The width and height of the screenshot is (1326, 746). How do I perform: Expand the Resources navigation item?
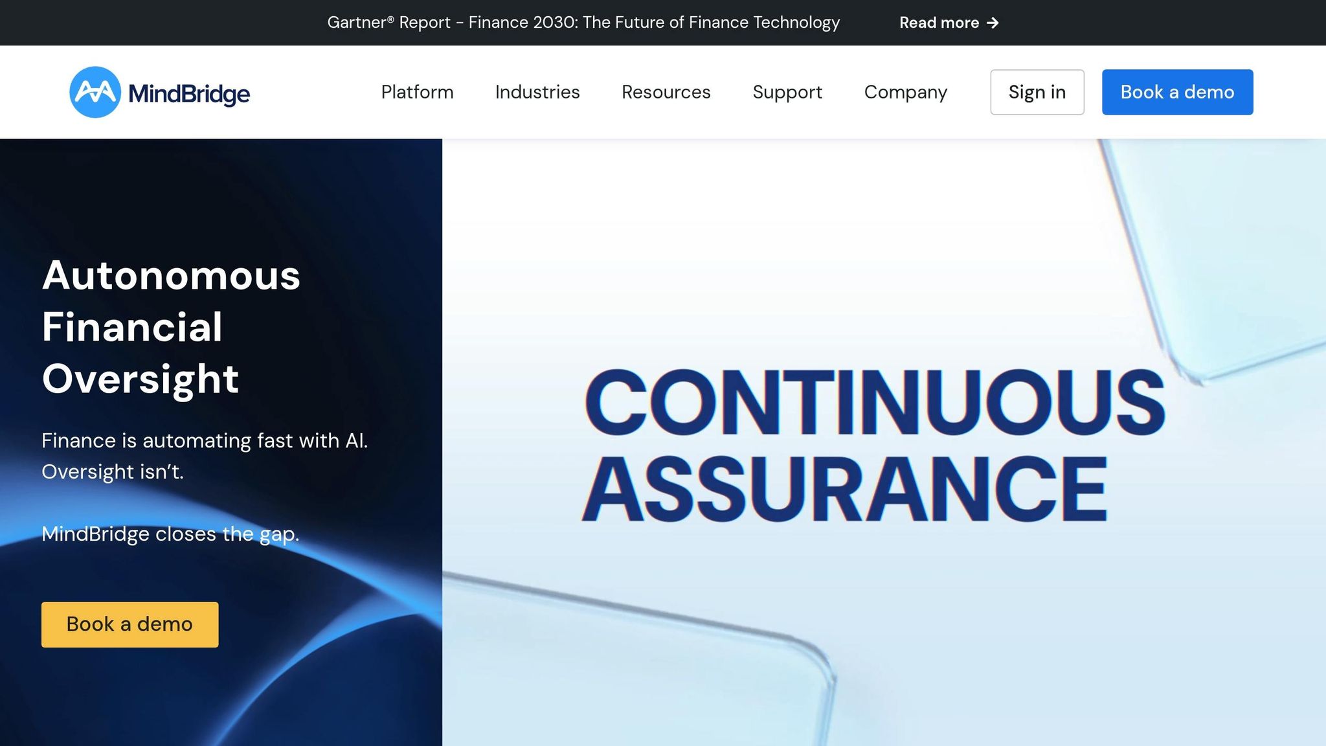pyautogui.click(x=666, y=92)
